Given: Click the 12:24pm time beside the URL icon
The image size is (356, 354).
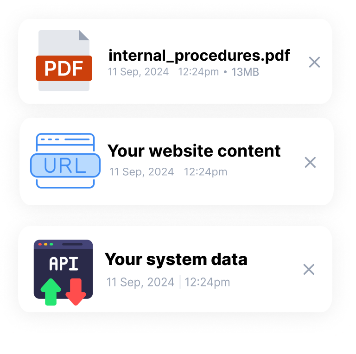Looking at the screenshot, I should click(205, 172).
